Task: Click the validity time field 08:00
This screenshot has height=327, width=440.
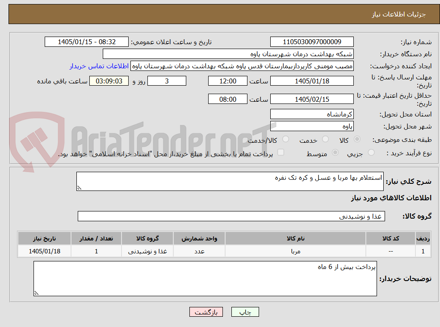Action: coord(227,99)
